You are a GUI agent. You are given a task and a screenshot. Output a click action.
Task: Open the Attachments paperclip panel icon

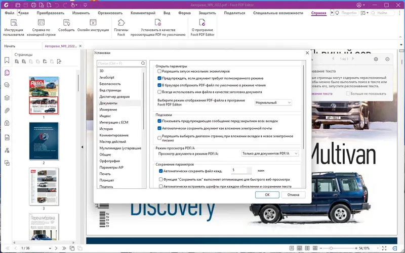(7, 111)
